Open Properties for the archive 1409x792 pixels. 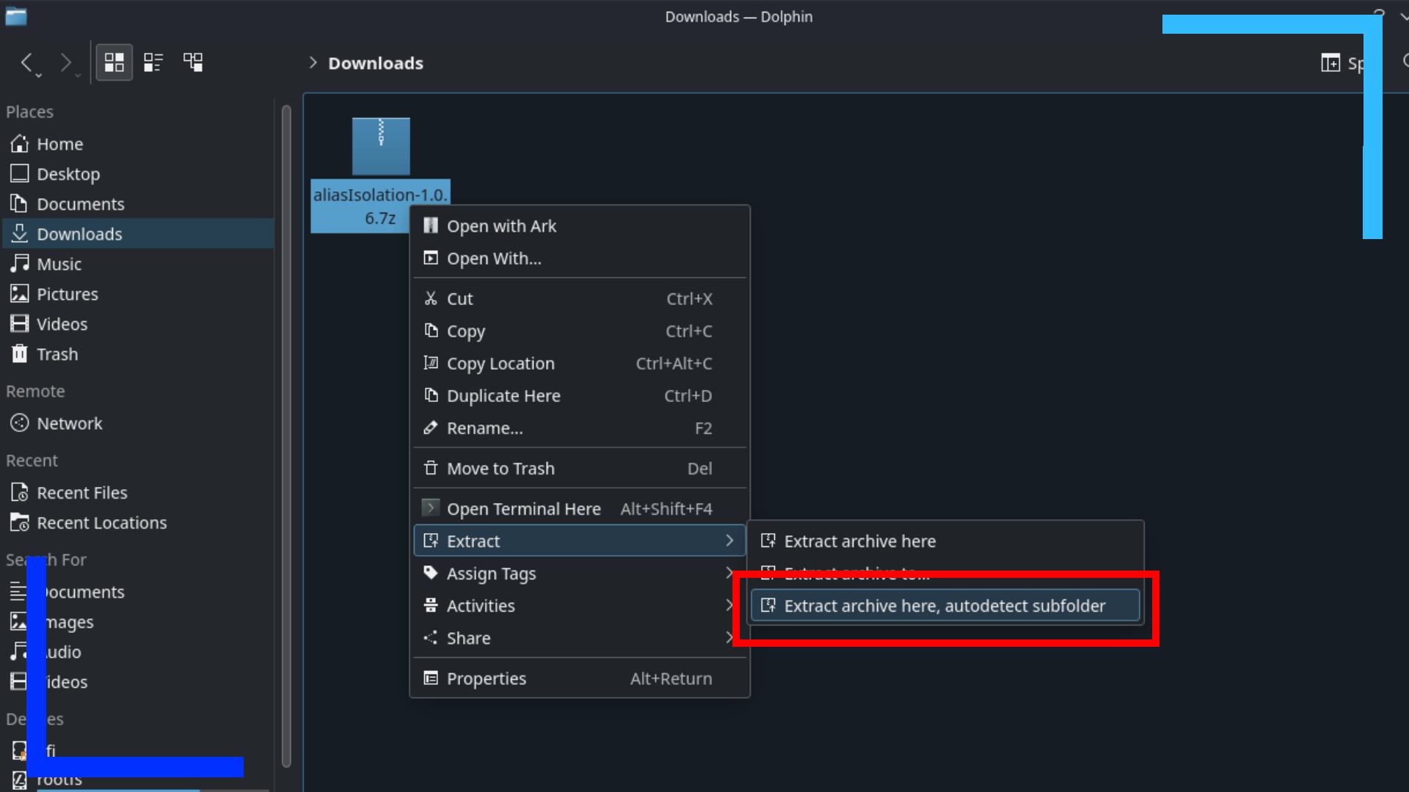(x=487, y=678)
